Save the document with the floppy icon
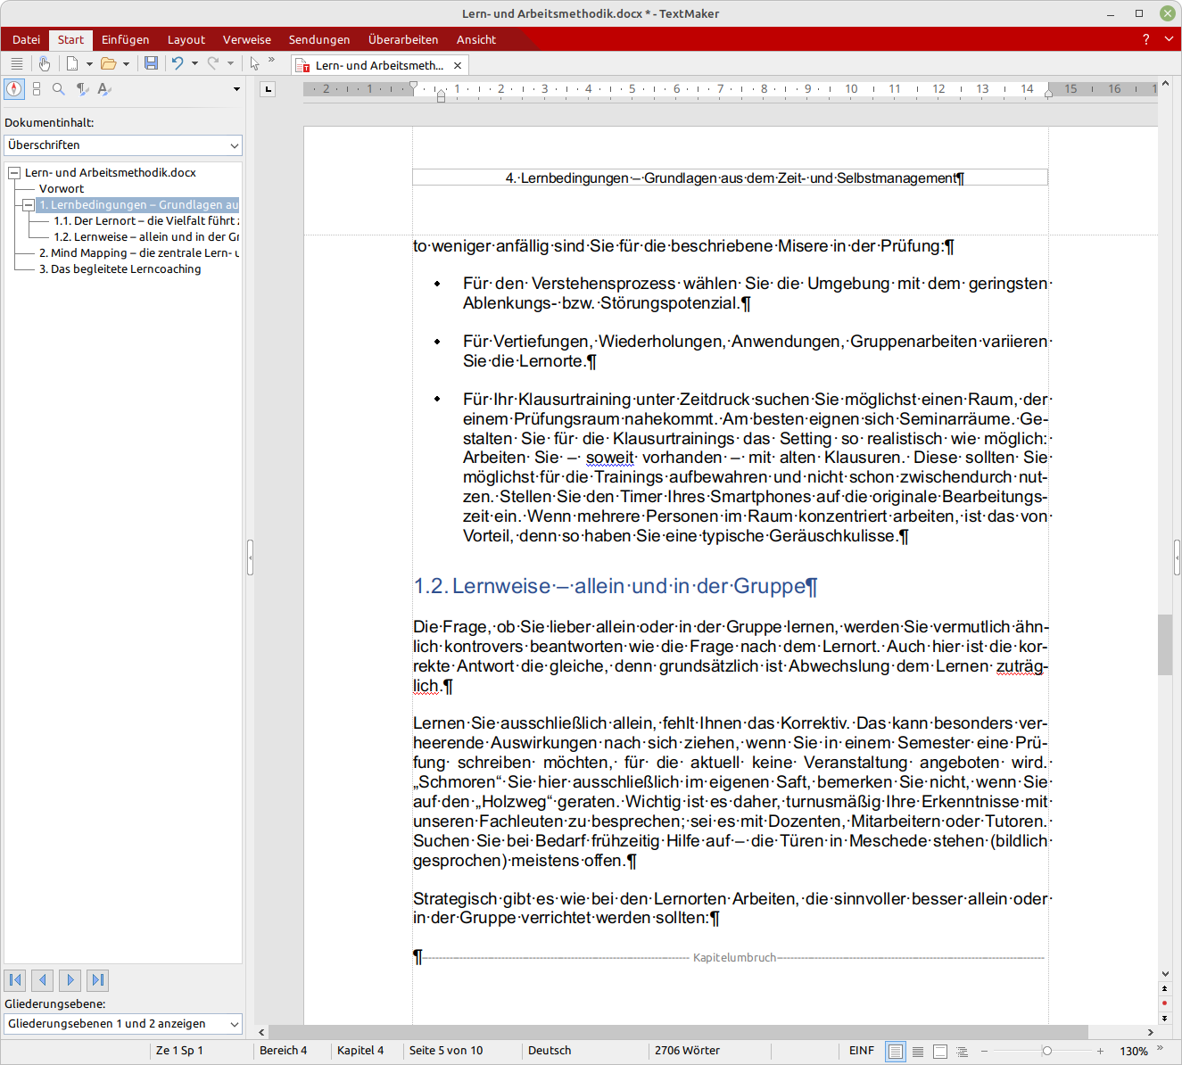The height and width of the screenshot is (1065, 1182). click(151, 63)
